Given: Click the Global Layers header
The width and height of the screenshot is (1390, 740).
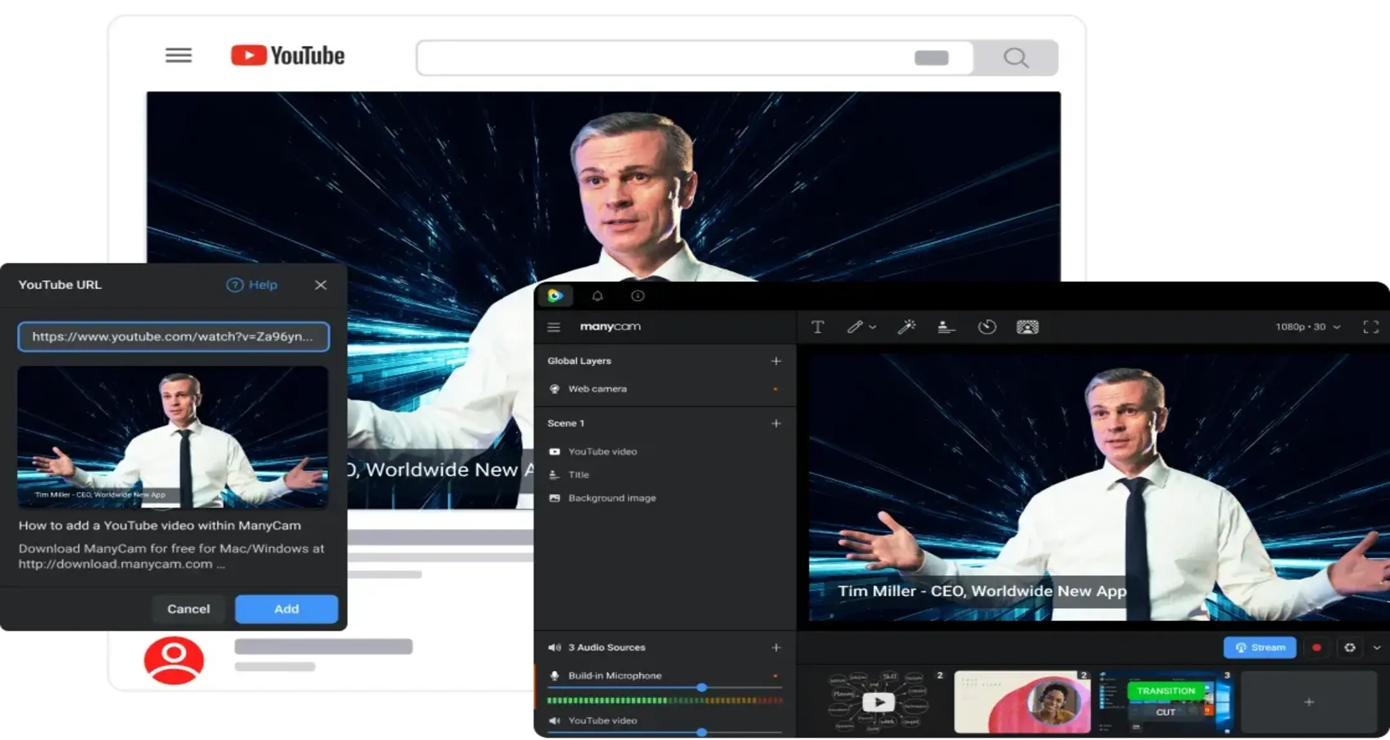Looking at the screenshot, I should coord(579,361).
